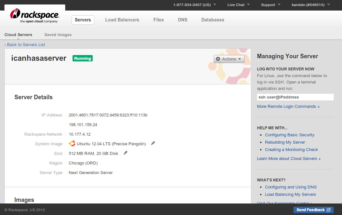Click the 512 MB RAM, 20 GB Disk value
Viewport: 342px width, 215px height.
click(93, 154)
